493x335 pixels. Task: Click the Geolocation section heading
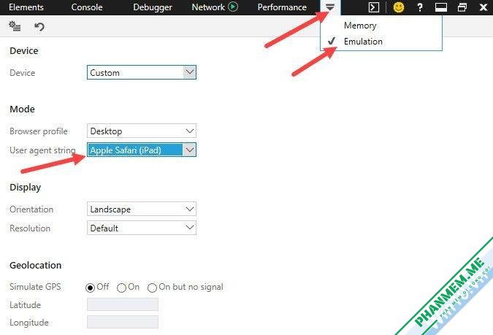pos(36,265)
